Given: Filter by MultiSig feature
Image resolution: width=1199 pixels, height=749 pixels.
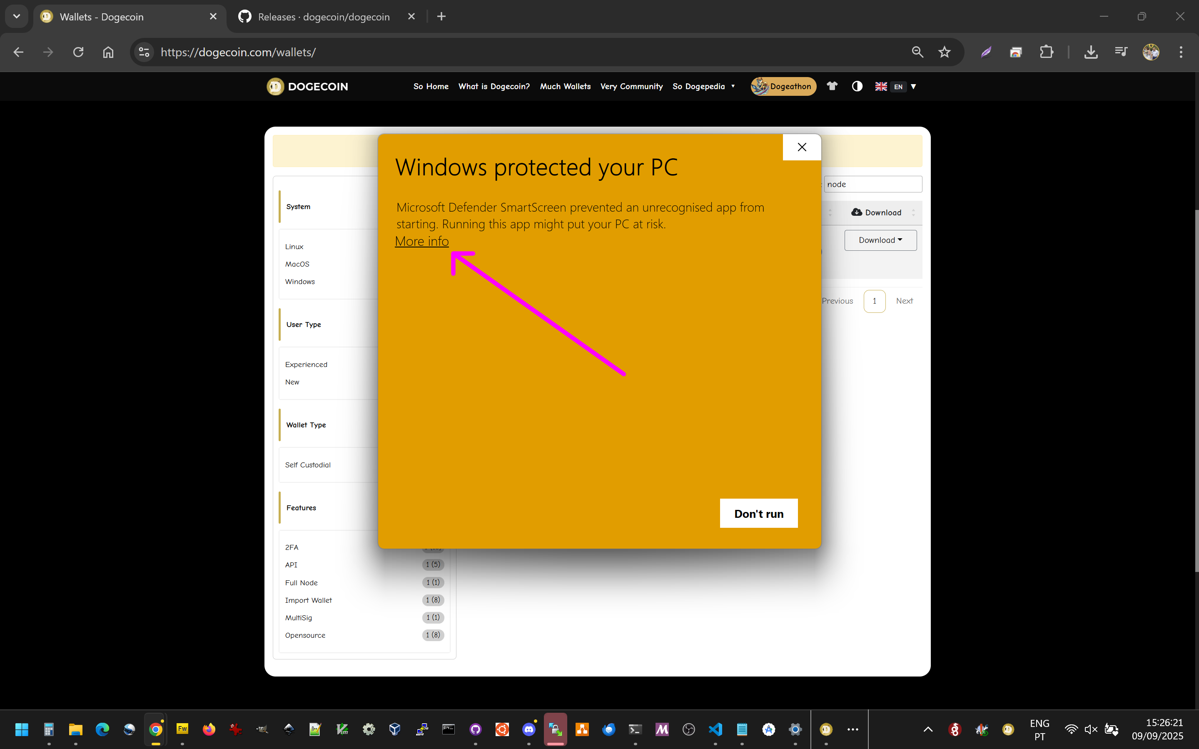Looking at the screenshot, I should [298, 618].
